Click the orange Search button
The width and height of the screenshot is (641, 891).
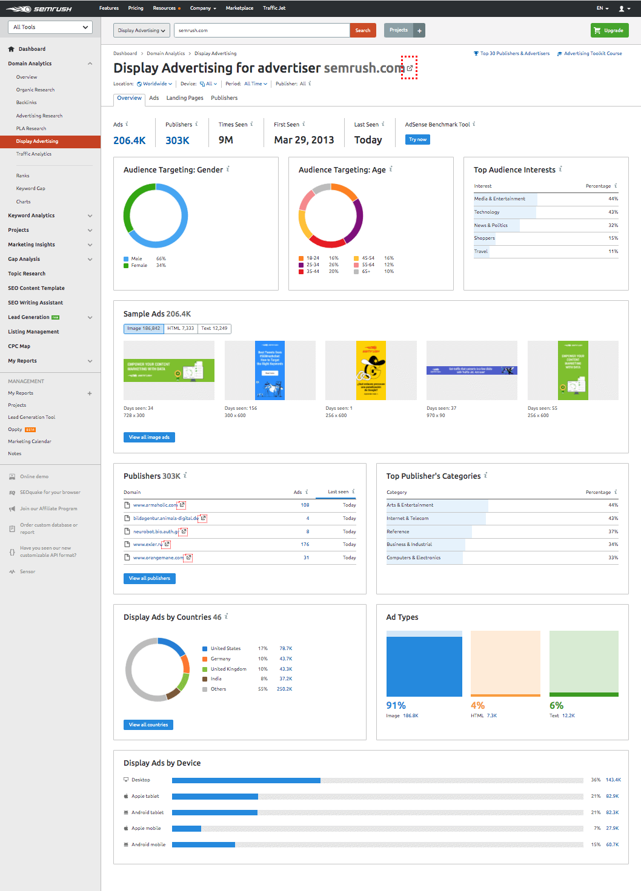[363, 30]
